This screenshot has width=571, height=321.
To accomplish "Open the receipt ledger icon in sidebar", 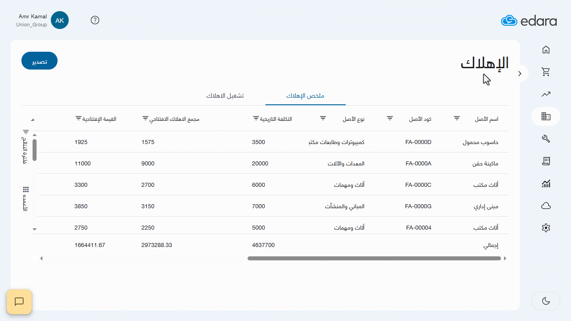I will coord(546,161).
